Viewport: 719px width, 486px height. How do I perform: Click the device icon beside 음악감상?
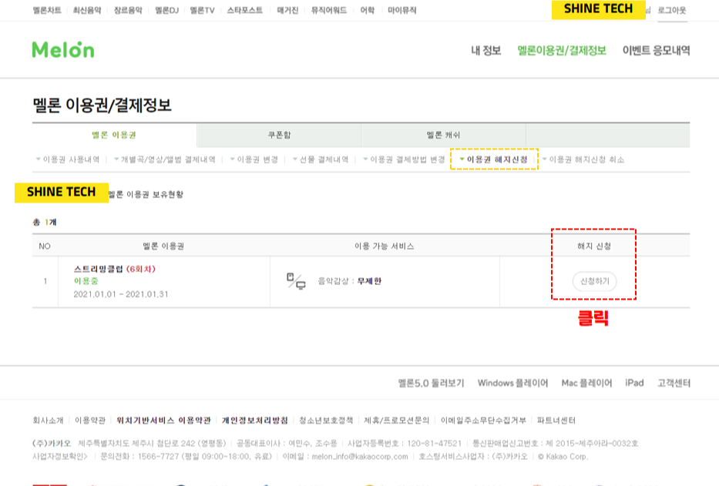point(296,281)
